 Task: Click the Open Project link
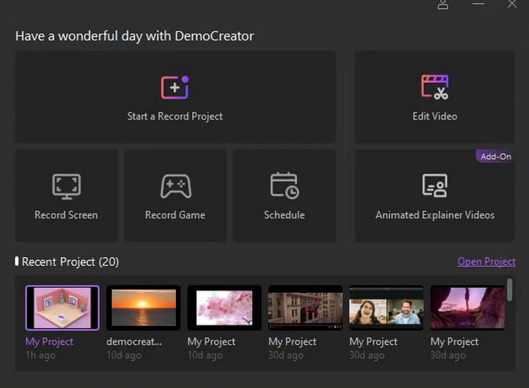click(486, 261)
